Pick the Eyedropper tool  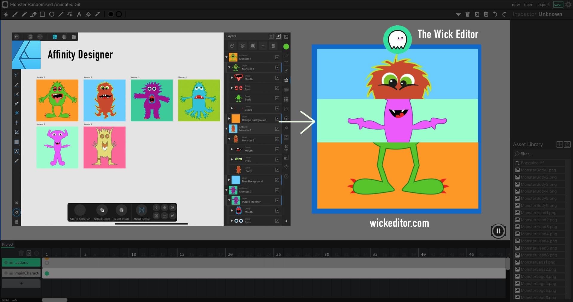[98, 14]
